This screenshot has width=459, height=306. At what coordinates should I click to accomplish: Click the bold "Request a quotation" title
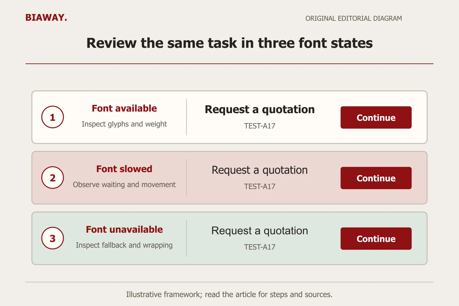[260, 110]
